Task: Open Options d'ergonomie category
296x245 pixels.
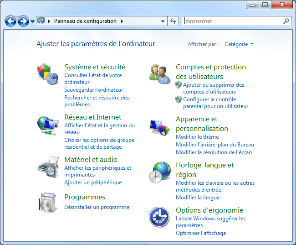Action: [209, 210]
